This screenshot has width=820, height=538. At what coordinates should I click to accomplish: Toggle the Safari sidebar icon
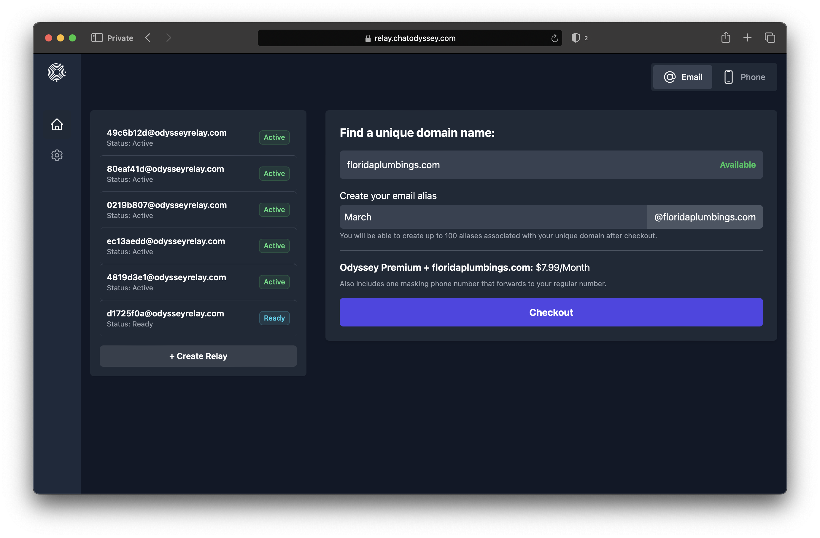click(97, 38)
